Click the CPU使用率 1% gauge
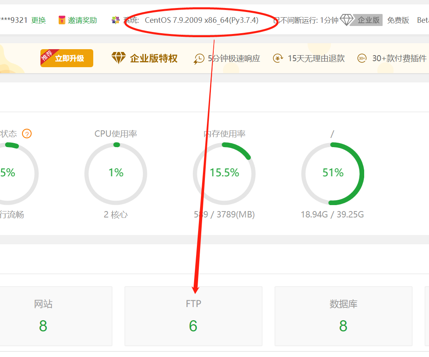 116,174
